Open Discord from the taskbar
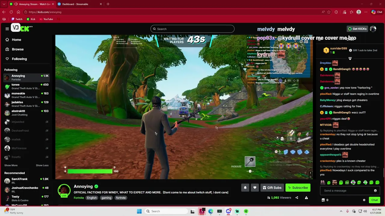 tap(229, 211)
